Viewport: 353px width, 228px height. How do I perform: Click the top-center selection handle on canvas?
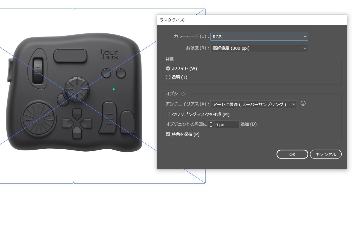74,9
